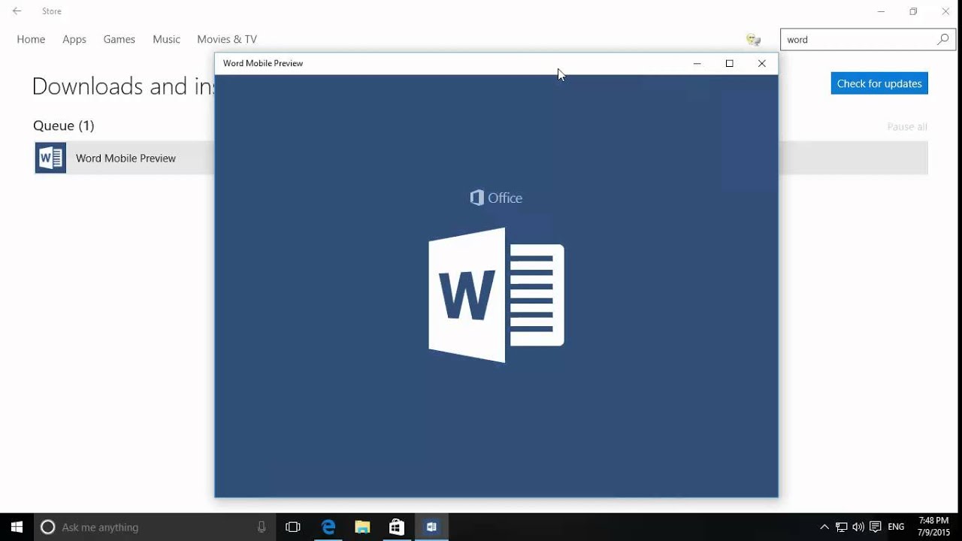The height and width of the screenshot is (541, 962).
Task: Switch to Store app on taskbar
Action: tap(397, 527)
